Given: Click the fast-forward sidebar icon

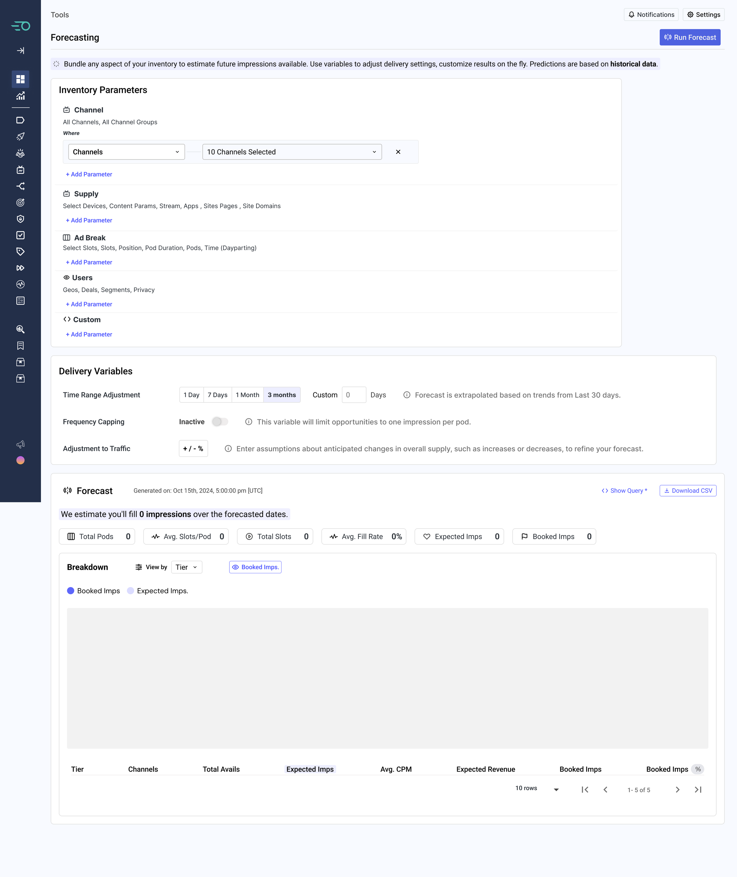Looking at the screenshot, I should pos(20,268).
